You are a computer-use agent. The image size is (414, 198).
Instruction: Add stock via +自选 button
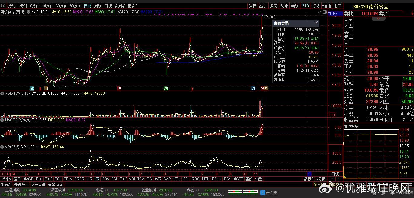(326, 6)
